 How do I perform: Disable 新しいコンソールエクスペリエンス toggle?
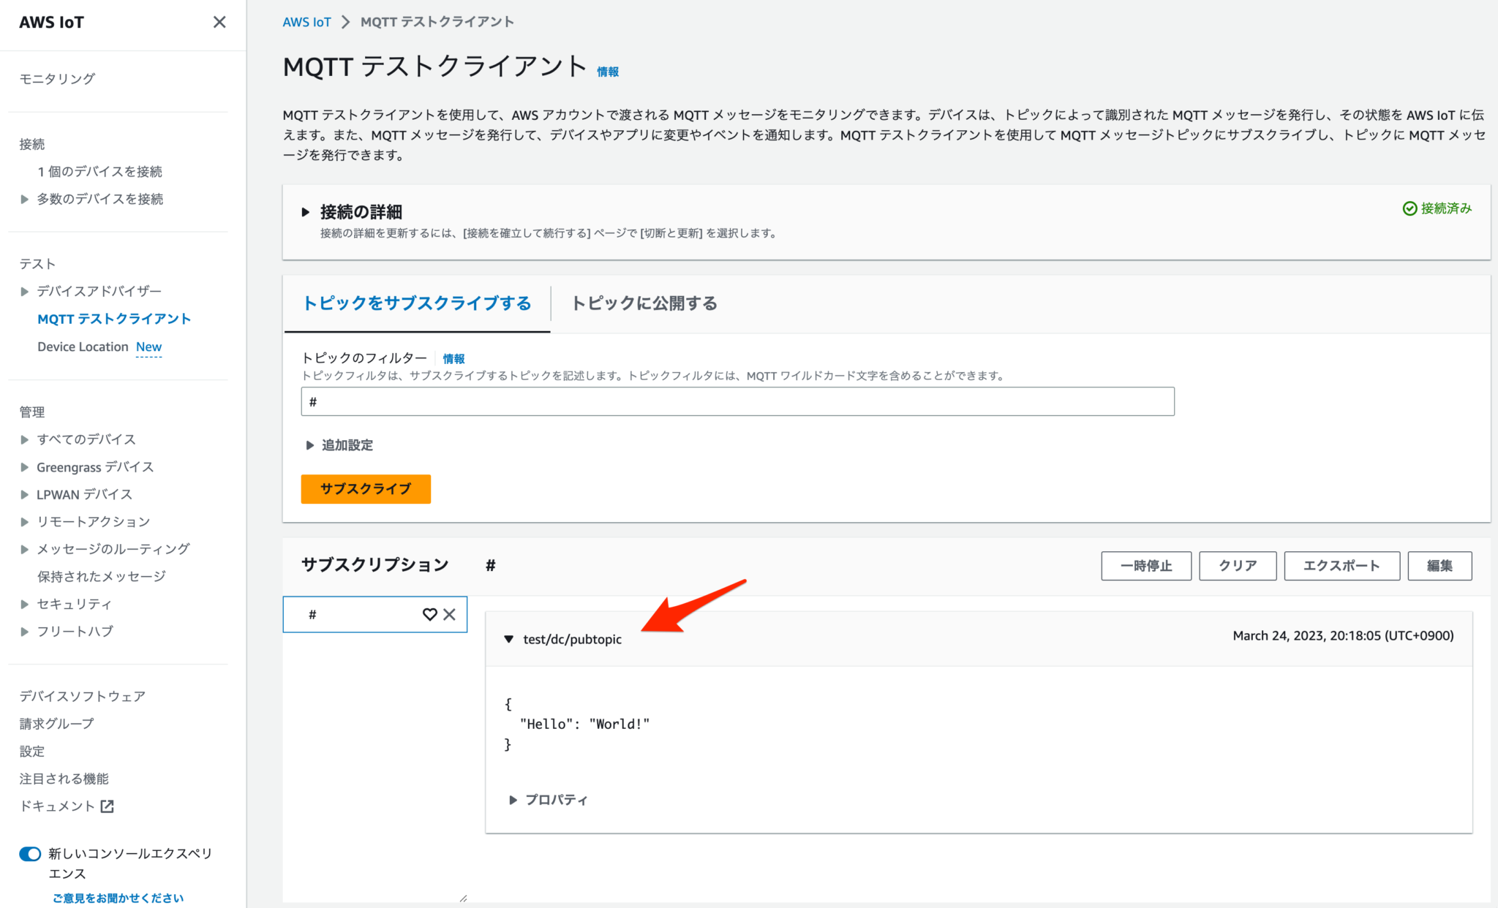pos(29,853)
